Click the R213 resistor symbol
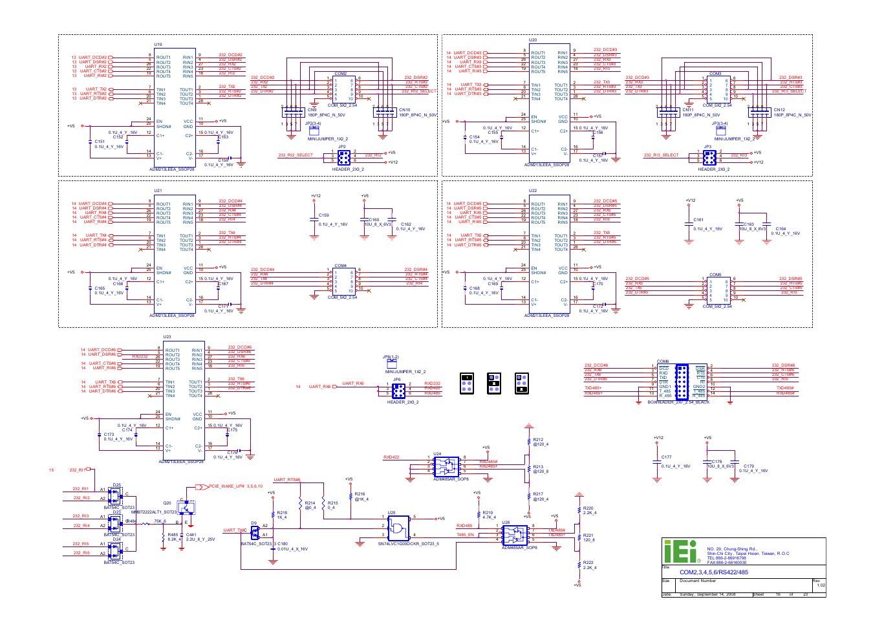This screenshot has width=873, height=617. point(529,469)
